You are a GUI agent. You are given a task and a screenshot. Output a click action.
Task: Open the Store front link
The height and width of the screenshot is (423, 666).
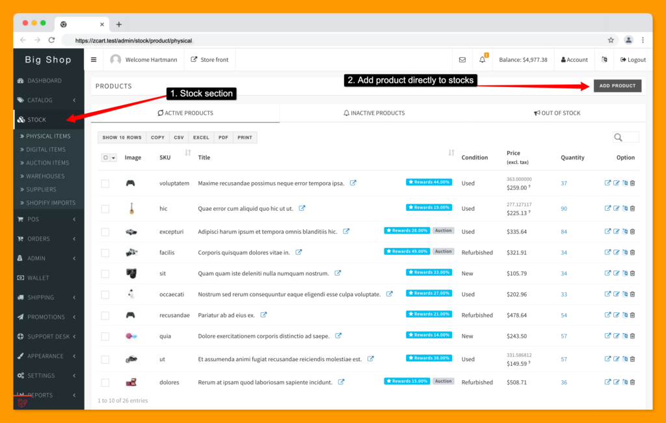[209, 59]
